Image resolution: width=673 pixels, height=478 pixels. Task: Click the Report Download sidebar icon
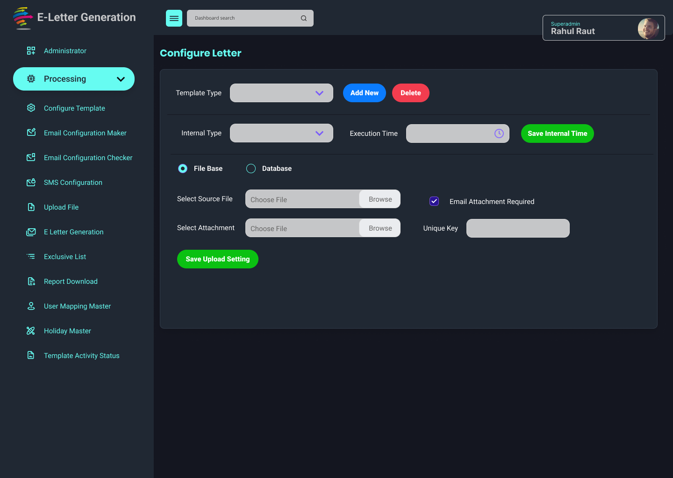(x=31, y=281)
